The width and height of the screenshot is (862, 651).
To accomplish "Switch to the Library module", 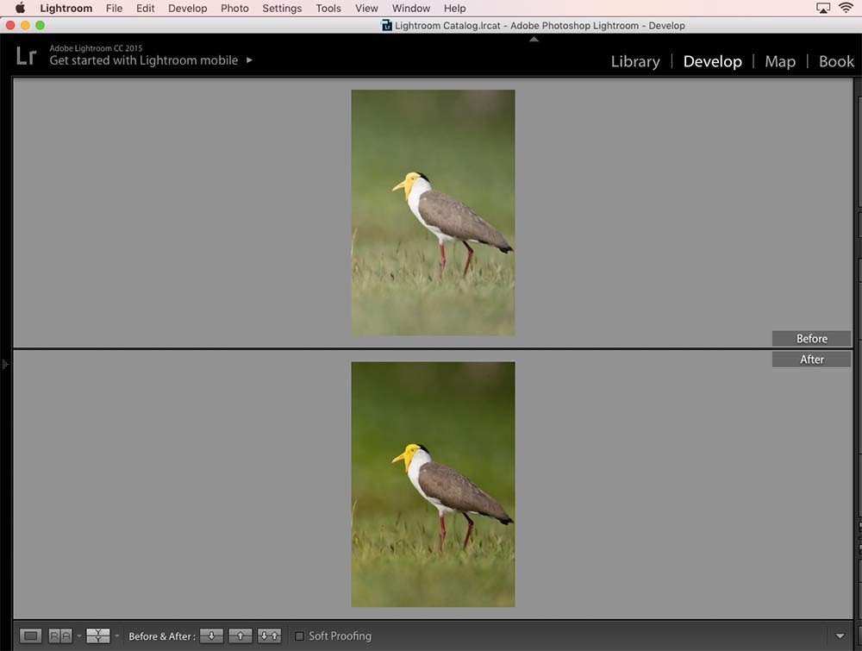I will pos(635,61).
